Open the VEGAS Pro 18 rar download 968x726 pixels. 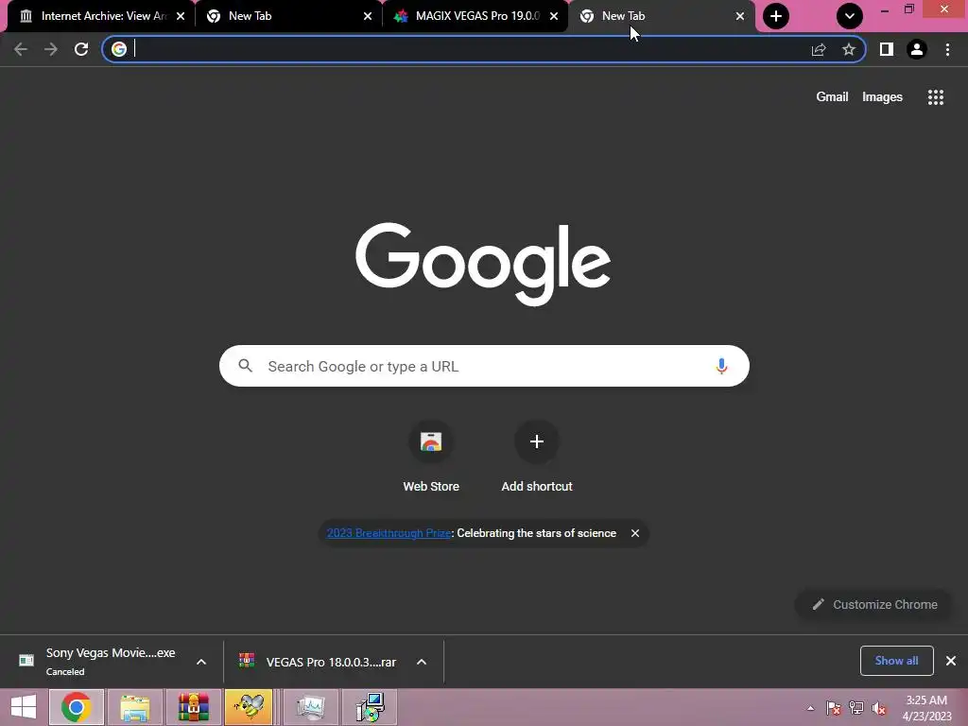pos(318,662)
